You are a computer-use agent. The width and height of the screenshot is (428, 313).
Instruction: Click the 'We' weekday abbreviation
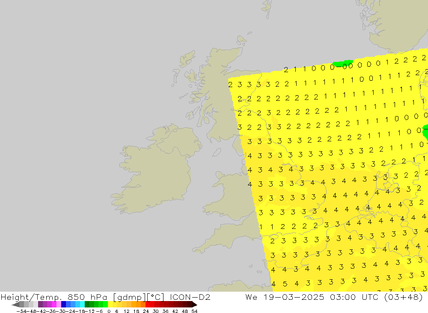(x=251, y=297)
